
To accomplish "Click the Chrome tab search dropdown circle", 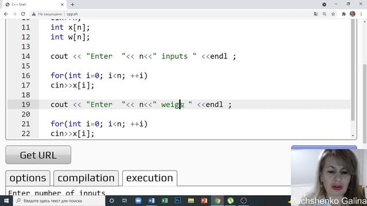I will click(324, 5).
